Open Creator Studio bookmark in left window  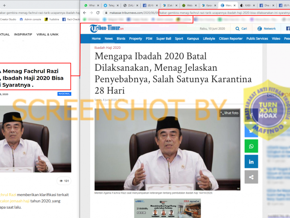(x=8, y=19)
